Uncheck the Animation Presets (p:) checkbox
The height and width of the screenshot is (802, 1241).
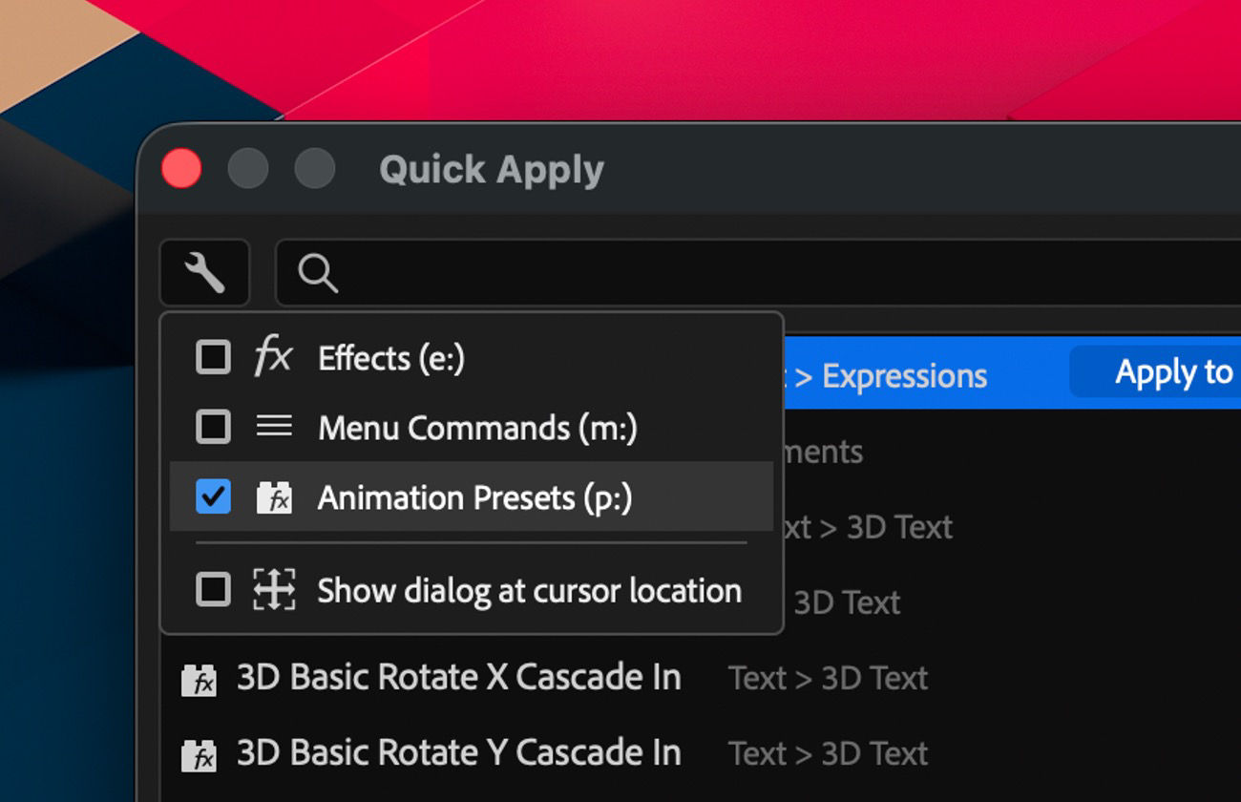tap(213, 496)
